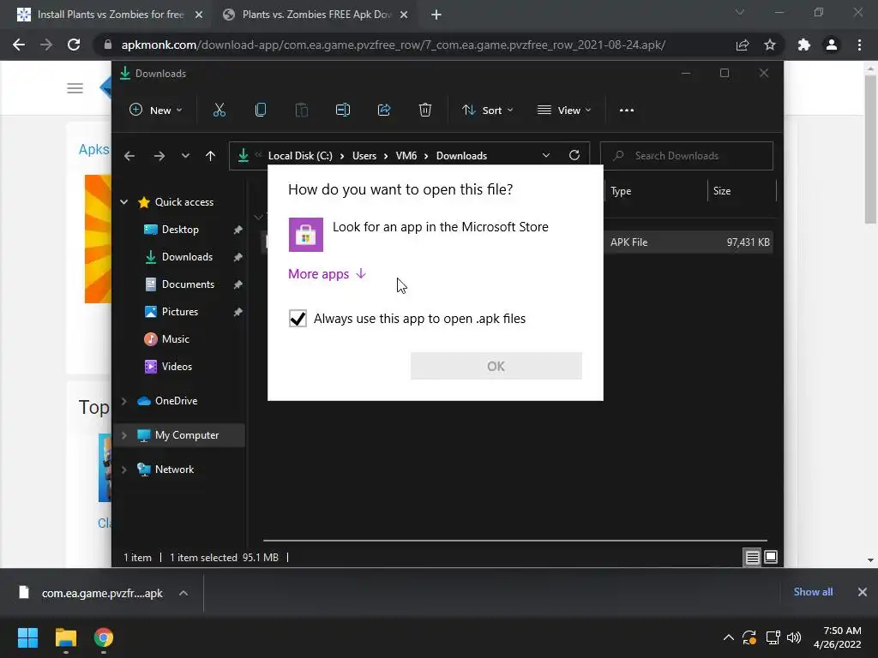Open the Windows Start menu

click(x=27, y=637)
